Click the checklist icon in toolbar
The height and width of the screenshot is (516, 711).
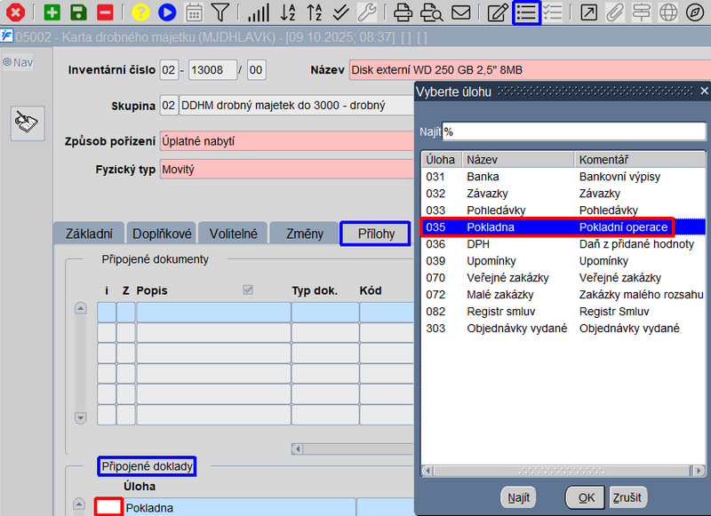click(553, 12)
